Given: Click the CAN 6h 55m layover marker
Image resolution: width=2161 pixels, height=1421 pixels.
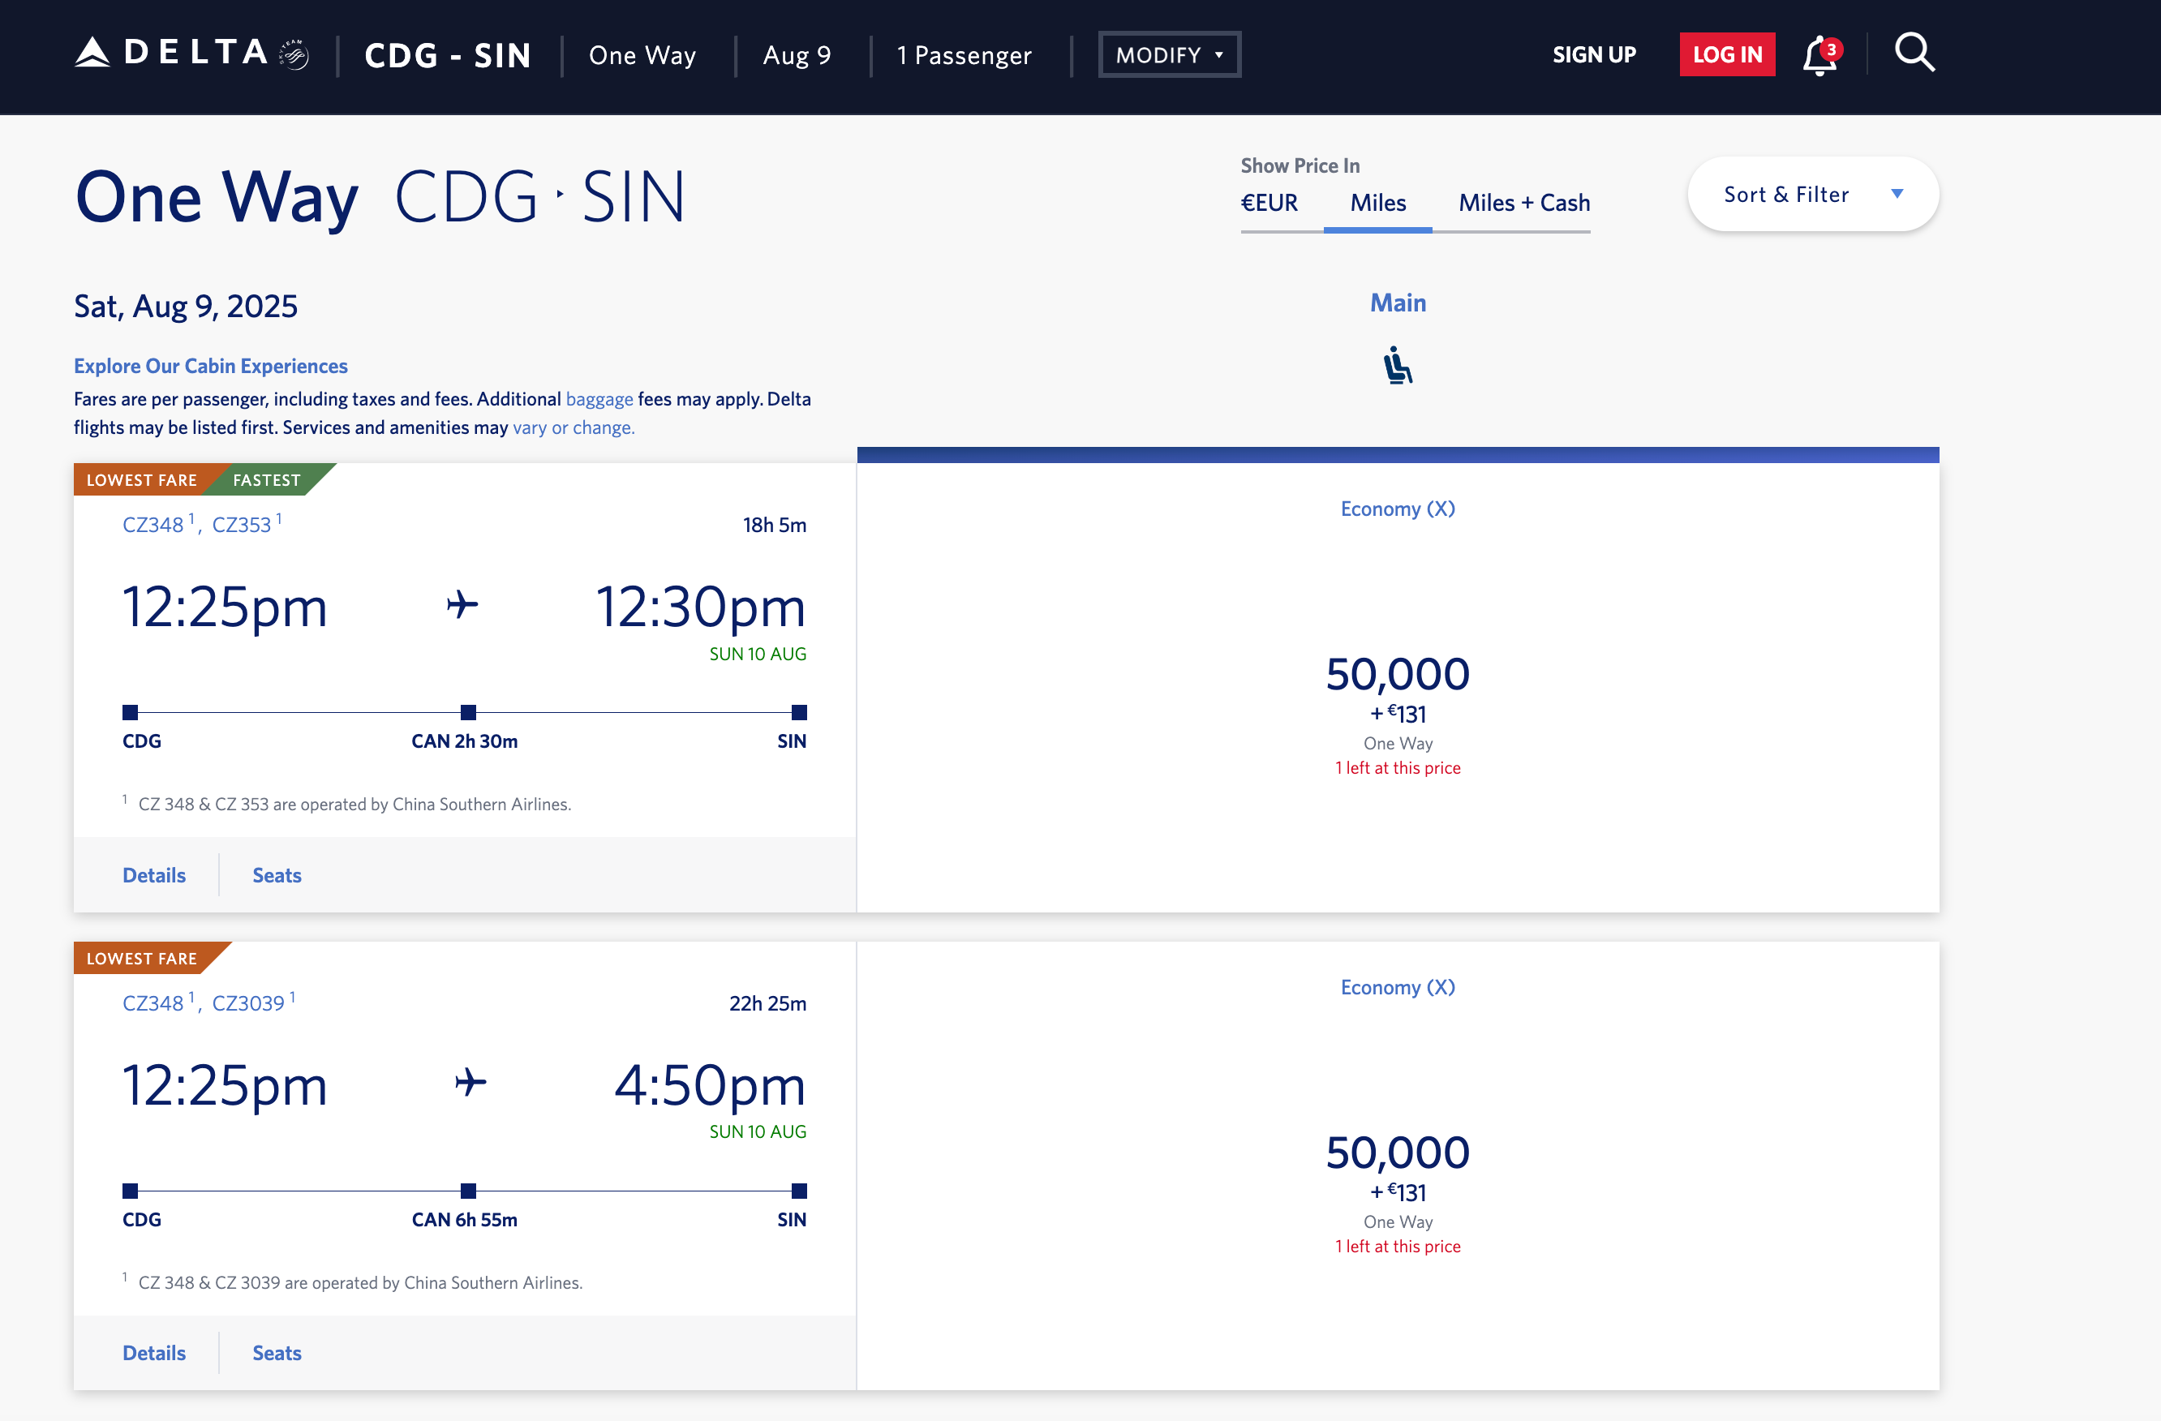Looking at the screenshot, I should click(467, 1191).
